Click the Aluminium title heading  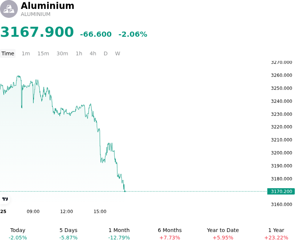[x=48, y=6]
